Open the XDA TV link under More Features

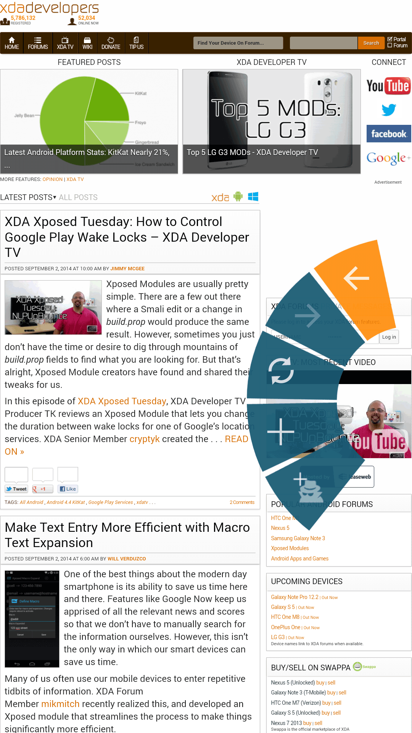tap(75, 179)
